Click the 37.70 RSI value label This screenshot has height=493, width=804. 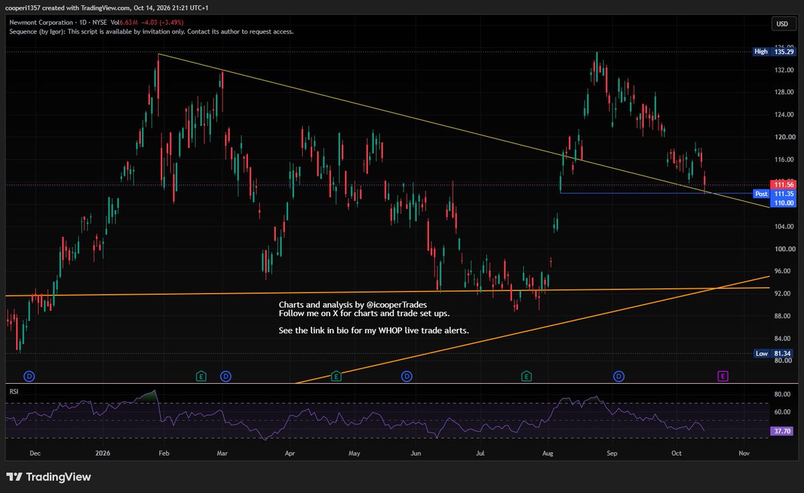click(784, 432)
